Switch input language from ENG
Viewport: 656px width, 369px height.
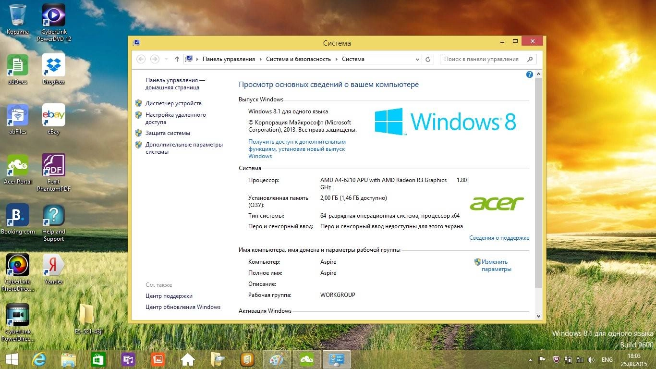coord(607,359)
